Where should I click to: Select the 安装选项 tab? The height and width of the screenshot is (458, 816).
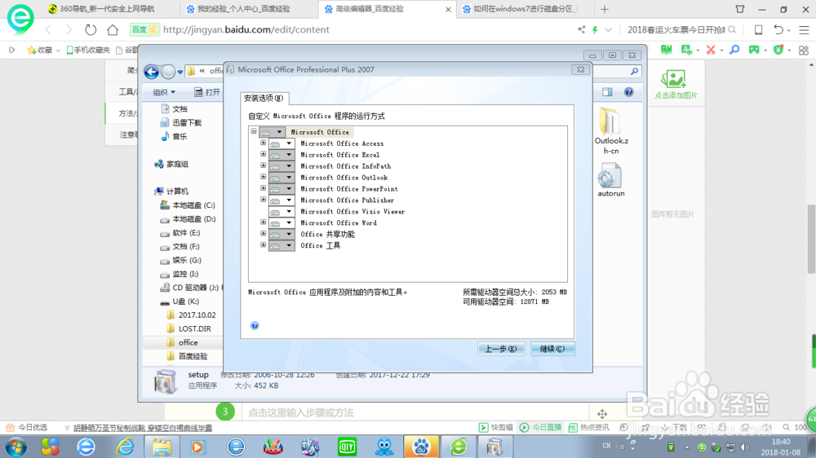[264, 99]
